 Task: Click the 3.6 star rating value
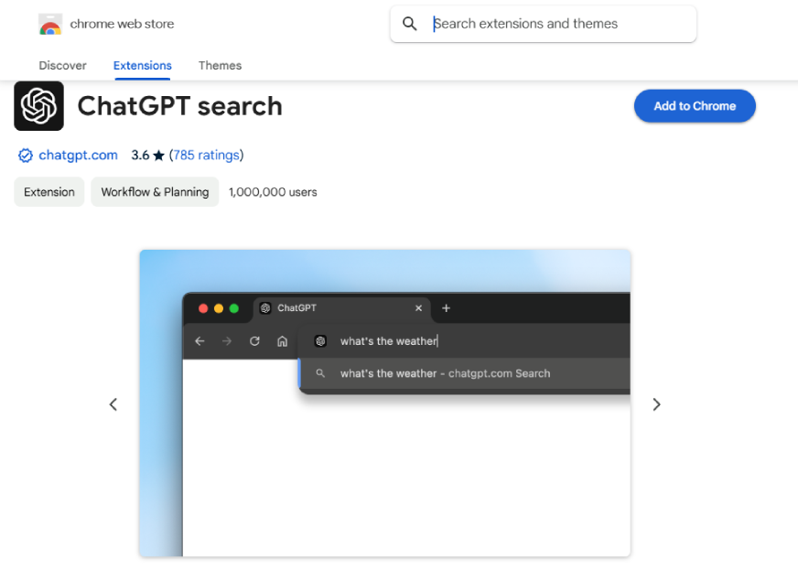click(x=147, y=156)
